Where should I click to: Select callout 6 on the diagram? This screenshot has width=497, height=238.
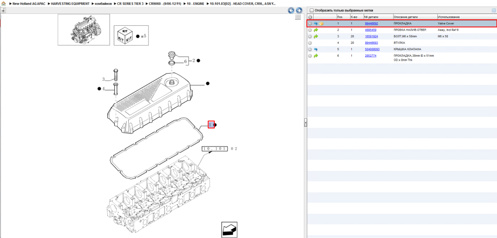tap(185, 62)
